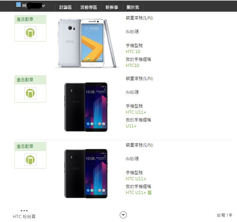Click the HTC U11+ 藍 nickname link
The height and width of the screenshot is (222, 237).
coord(138,193)
